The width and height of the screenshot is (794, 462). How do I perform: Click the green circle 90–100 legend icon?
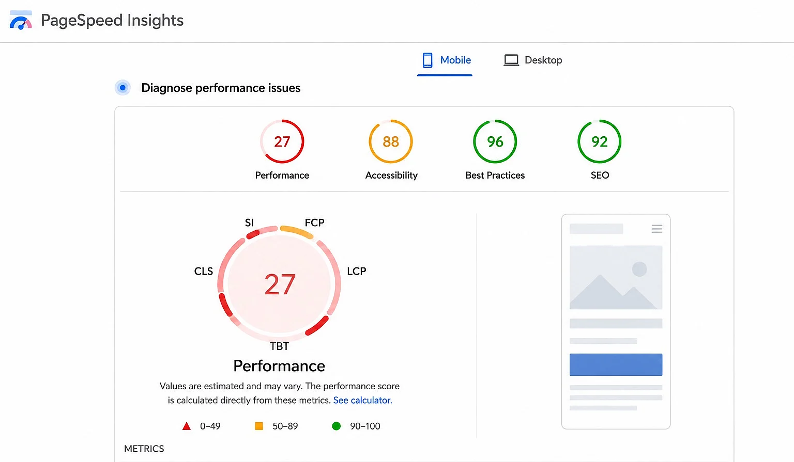[337, 426]
